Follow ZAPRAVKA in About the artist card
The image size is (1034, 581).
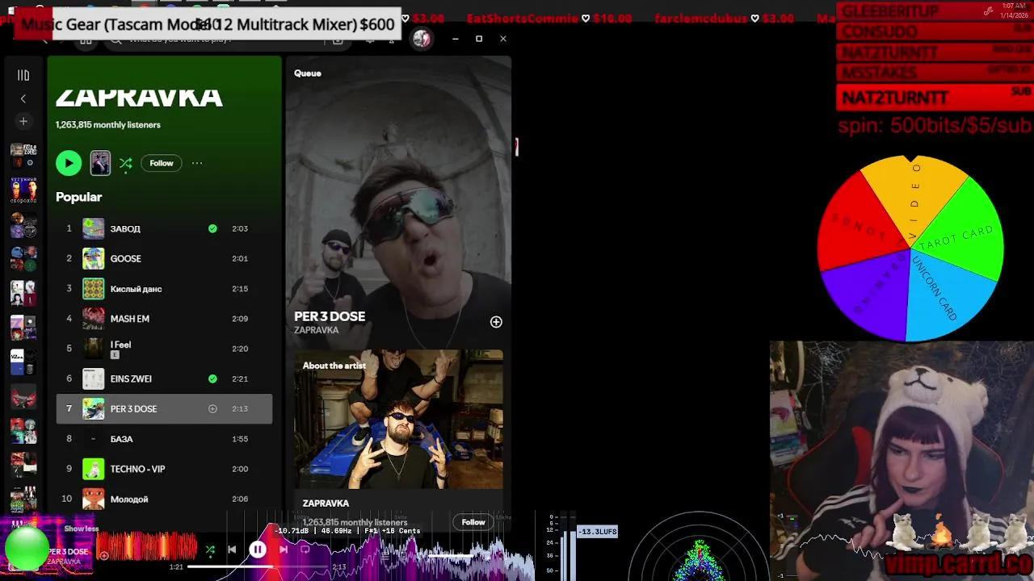coord(473,522)
